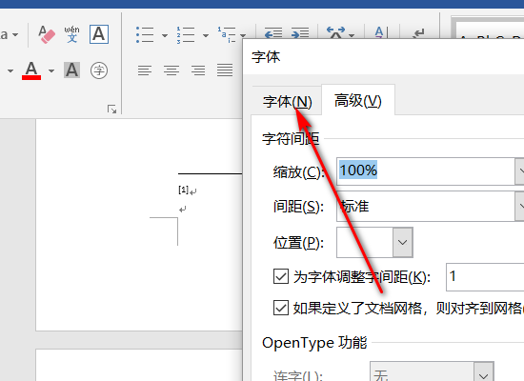Toggle Character Shading gray A icon
Viewport: 524px width, 381px height.
[71, 70]
